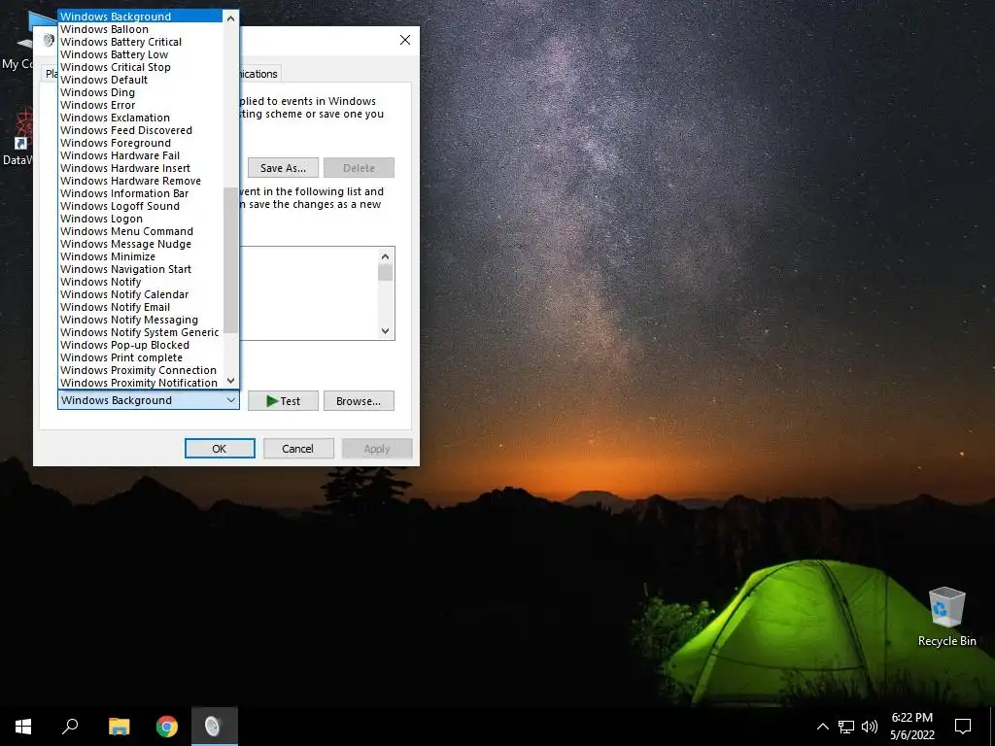
Task: Choose the Windows Notify entry
Action: tap(141, 283)
